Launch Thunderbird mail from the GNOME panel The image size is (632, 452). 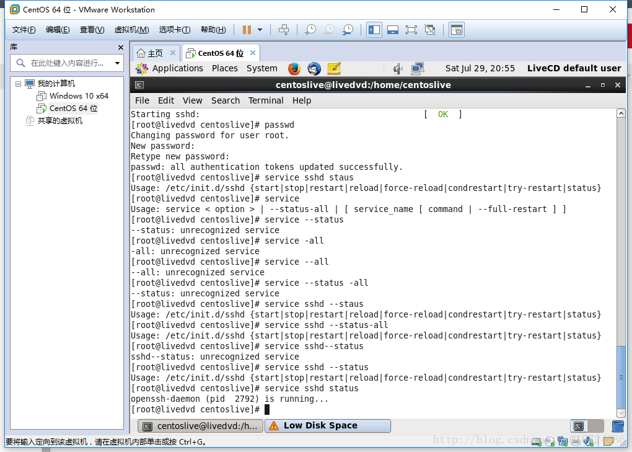(x=314, y=69)
